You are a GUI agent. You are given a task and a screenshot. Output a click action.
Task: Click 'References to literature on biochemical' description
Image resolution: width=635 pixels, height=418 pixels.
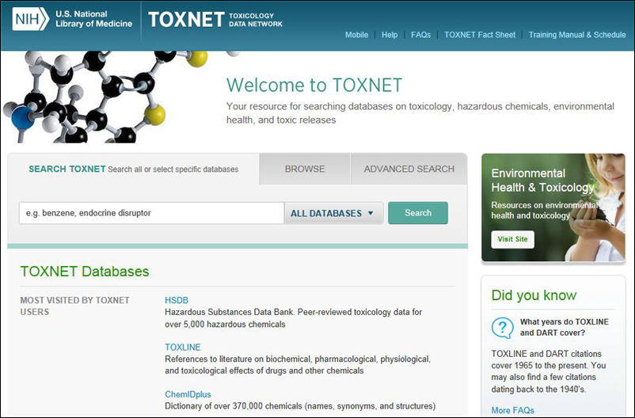tap(298, 365)
